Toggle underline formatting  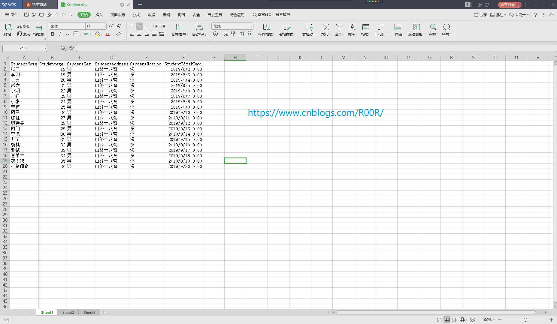pos(68,34)
